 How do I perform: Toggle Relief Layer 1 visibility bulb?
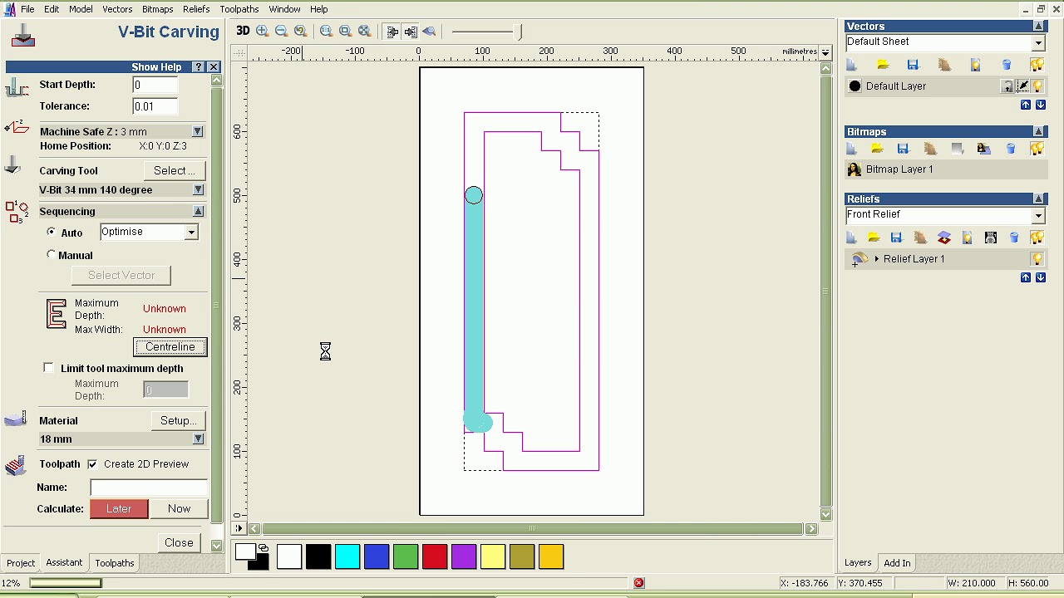pyautogui.click(x=1037, y=259)
